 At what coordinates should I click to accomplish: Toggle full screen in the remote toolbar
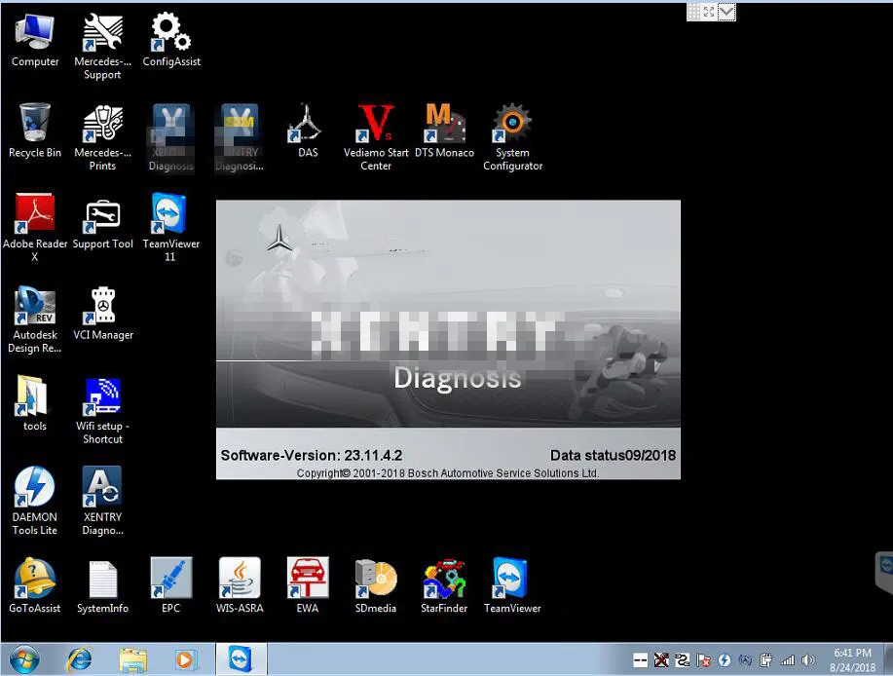(x=709, y=12)
